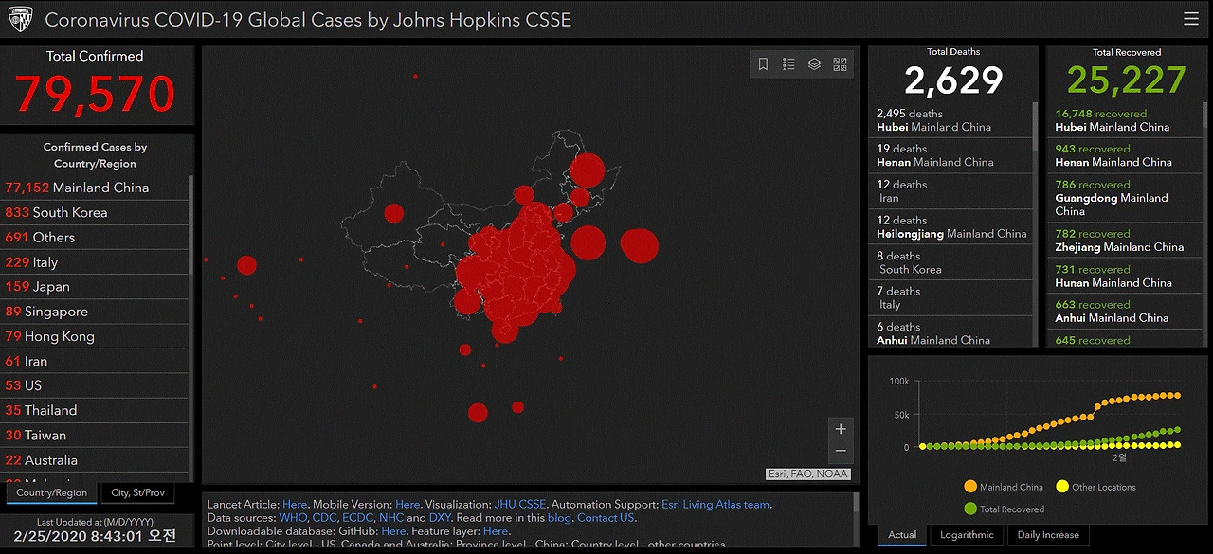The height and width of the screenshot is (554, 1213).
Task: Open the CDC data source link
Action: 324,518
